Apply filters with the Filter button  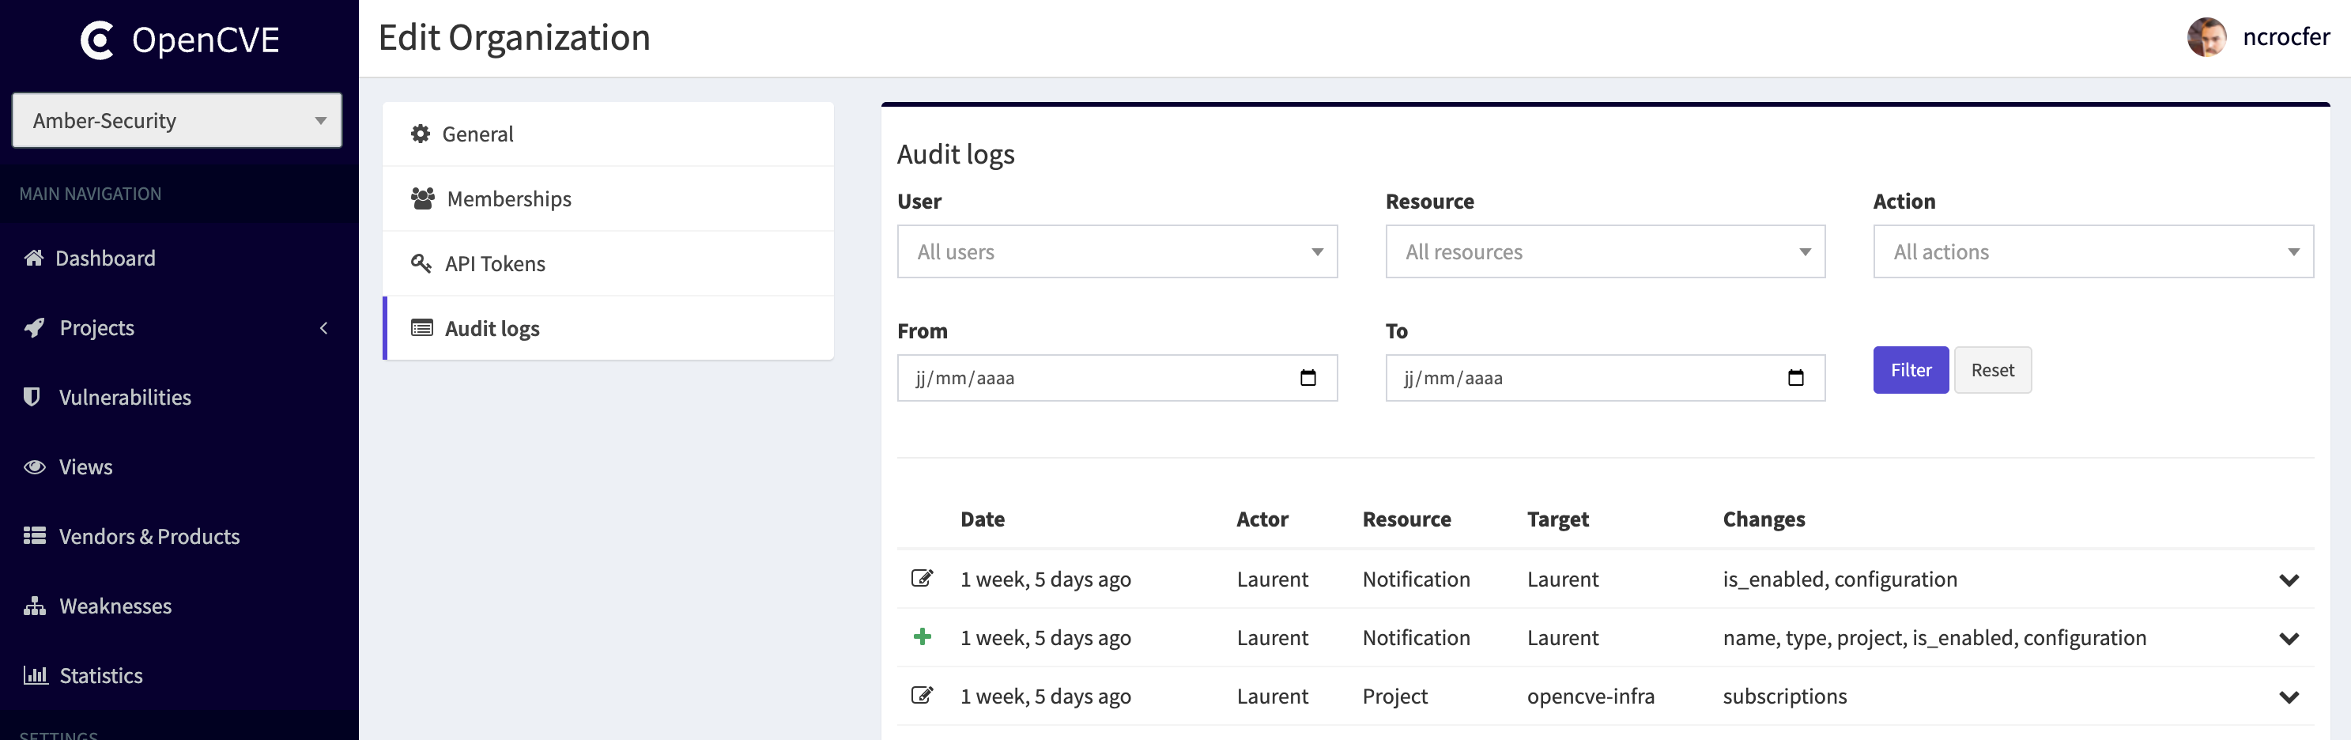coord(1910,371)
